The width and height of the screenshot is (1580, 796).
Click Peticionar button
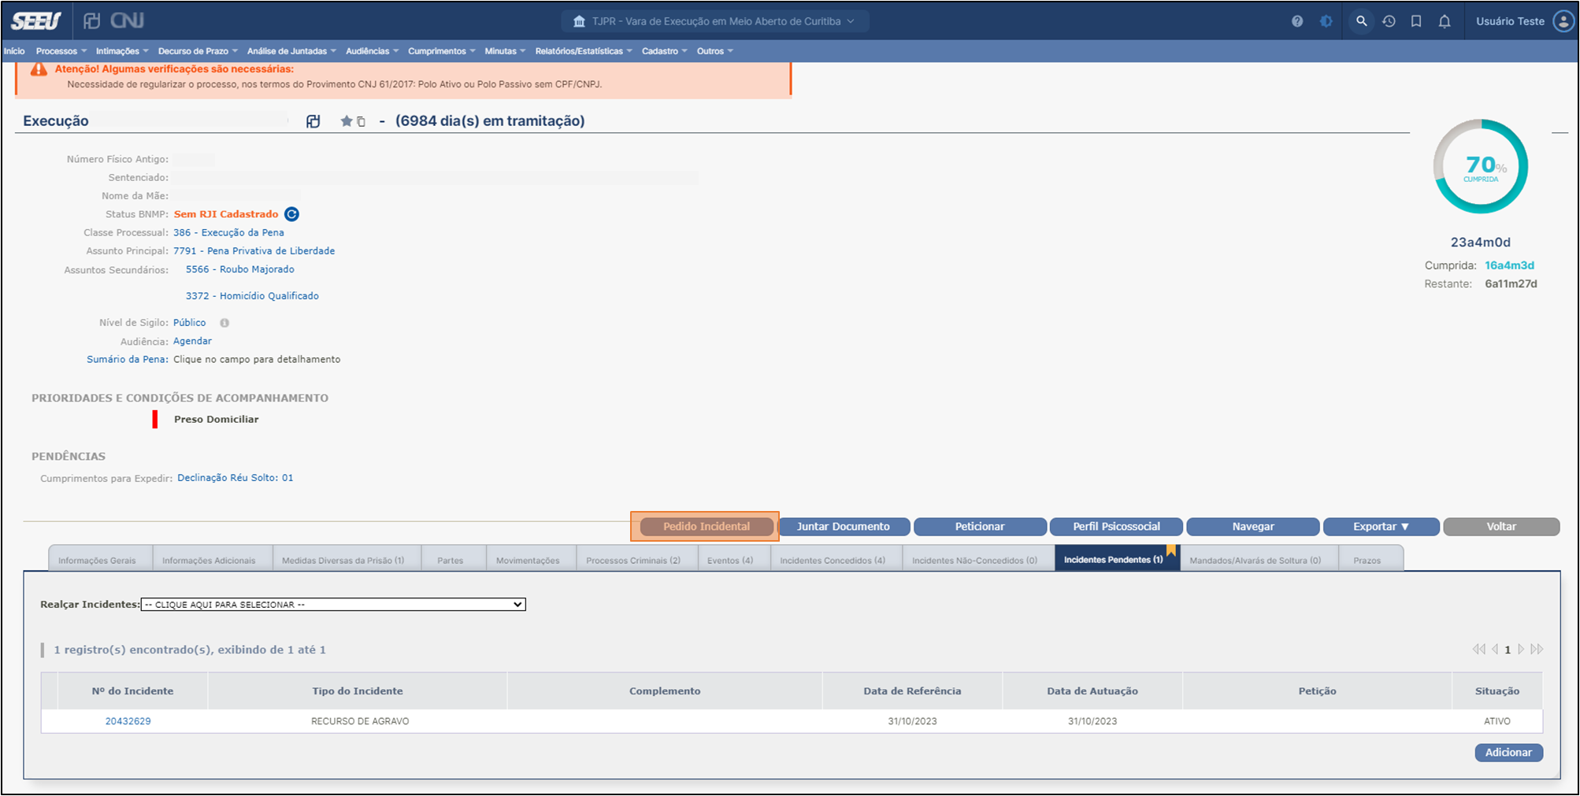tap(980, 527)
